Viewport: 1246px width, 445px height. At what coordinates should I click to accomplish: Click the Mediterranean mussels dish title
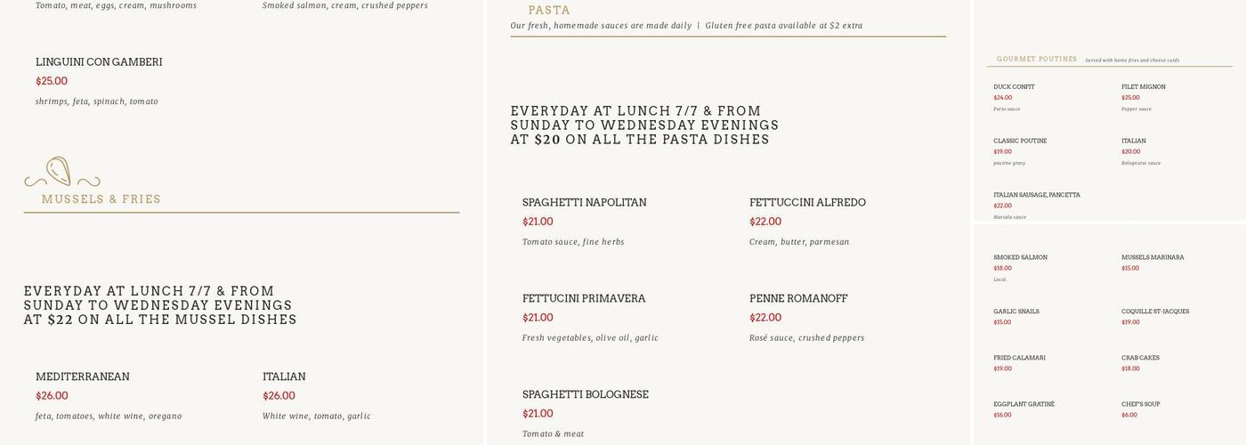pyautogui.click(x=83, y=377)
